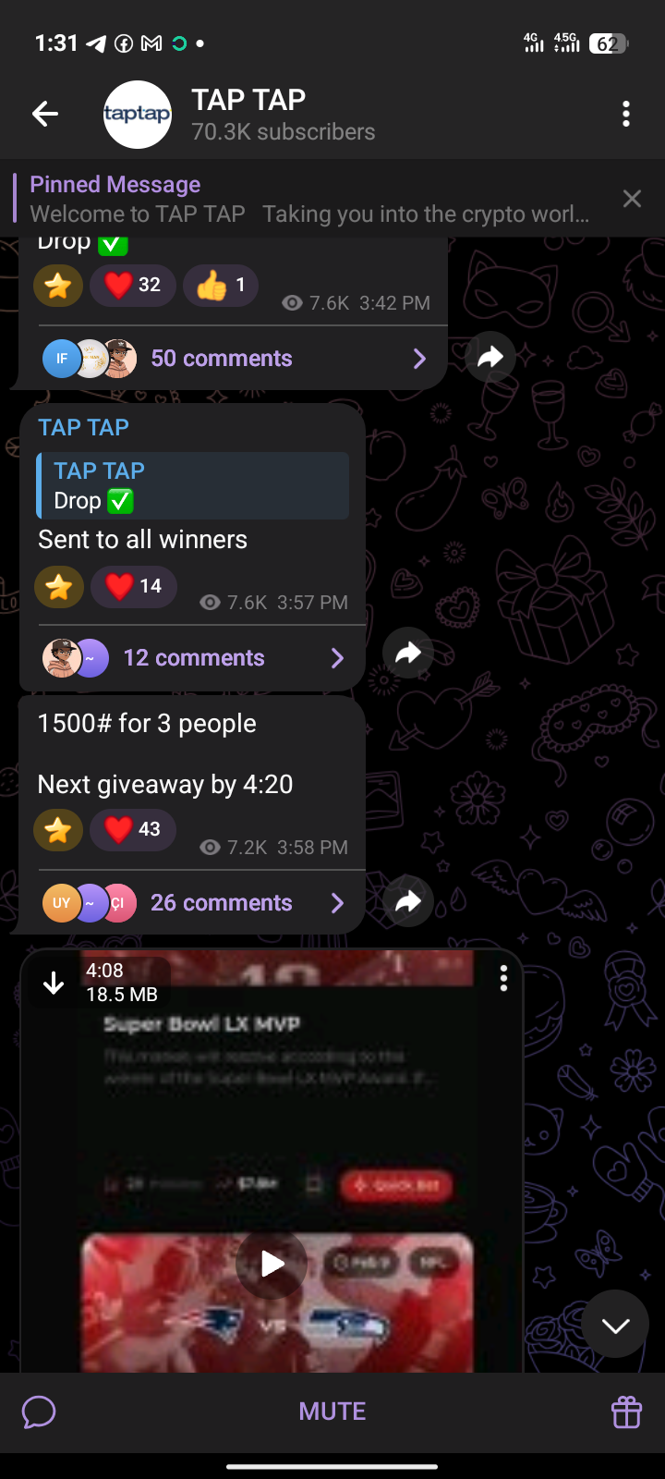Image resolution: width=665 pixels, height=1479 pixels.
Task: Expand the 12 comments thread
Action: [194, 657]
